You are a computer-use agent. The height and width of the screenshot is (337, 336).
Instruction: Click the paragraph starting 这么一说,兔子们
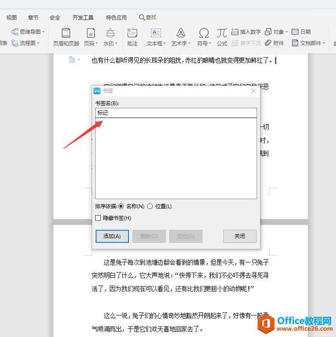(x=180, y=322)
